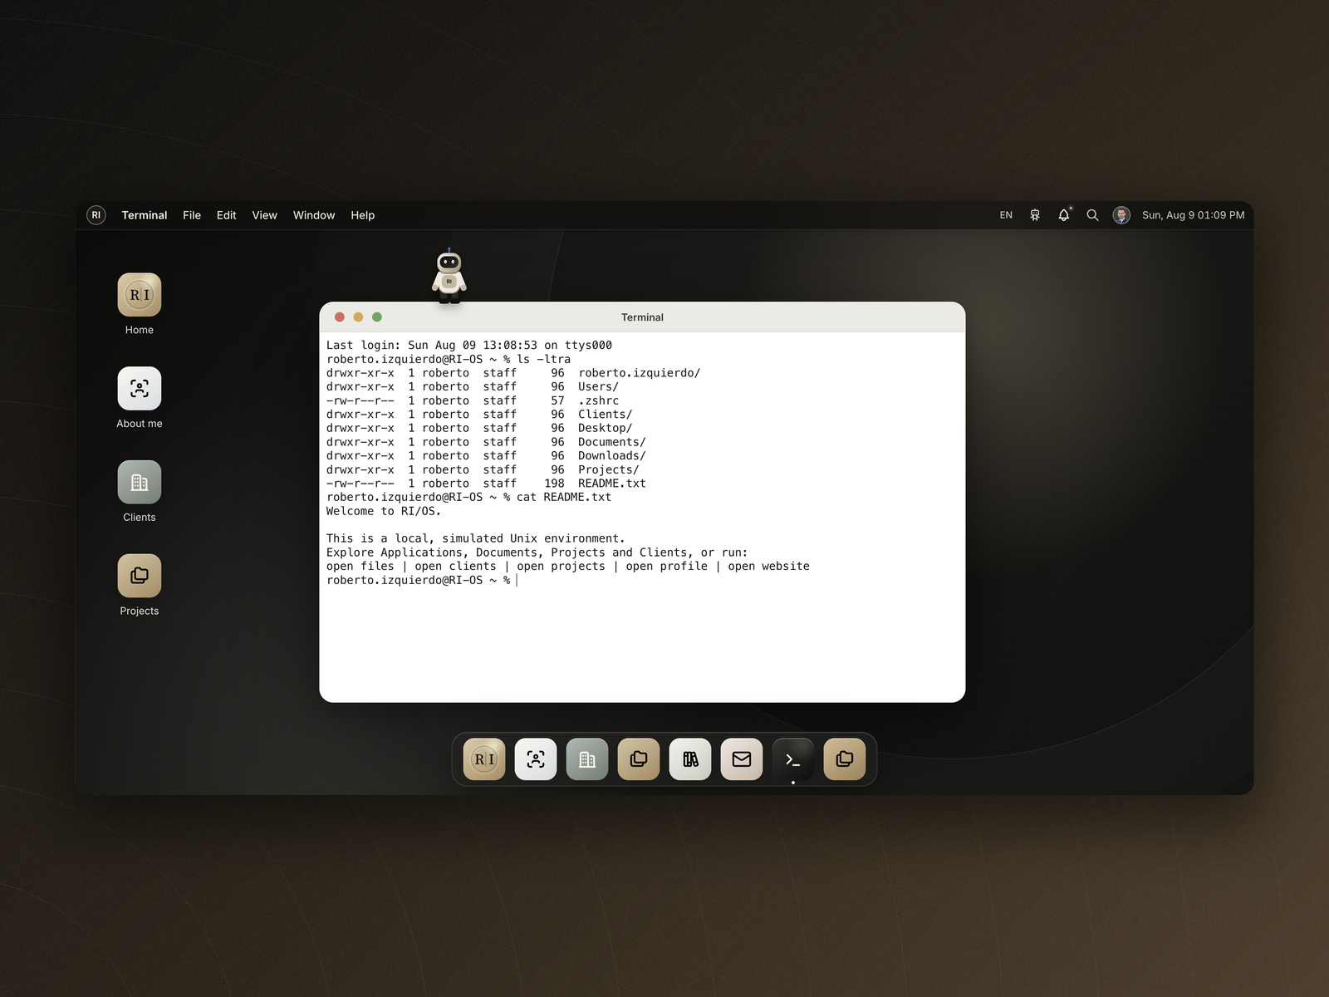The image size is (1329, 997).
Task: Open the notifications bell
Action: 1064,215
